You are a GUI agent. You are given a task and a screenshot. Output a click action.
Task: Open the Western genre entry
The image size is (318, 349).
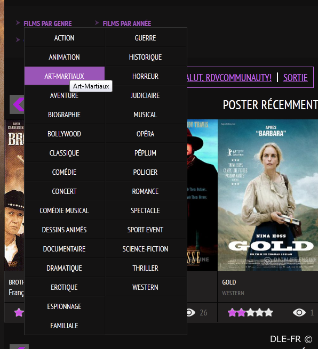[145, 287]
